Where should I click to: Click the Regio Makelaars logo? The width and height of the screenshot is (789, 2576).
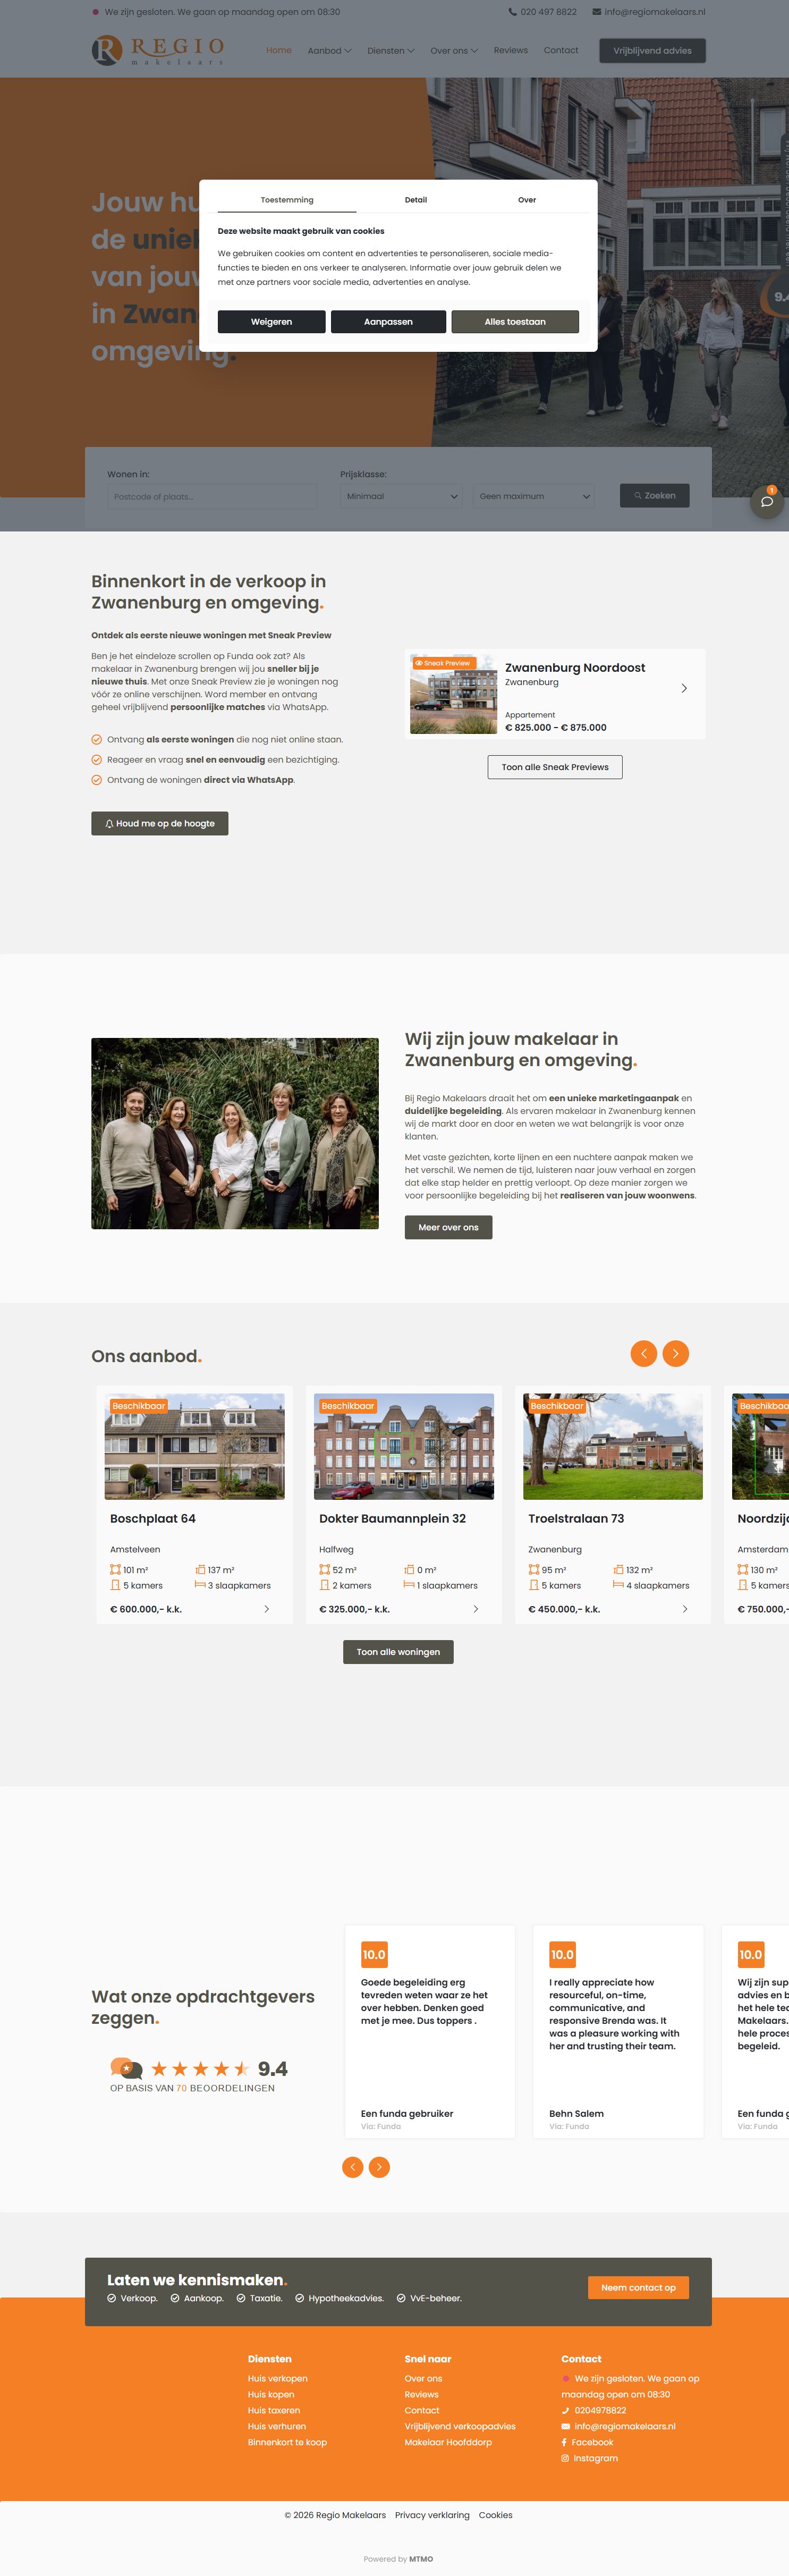point(158,49)
